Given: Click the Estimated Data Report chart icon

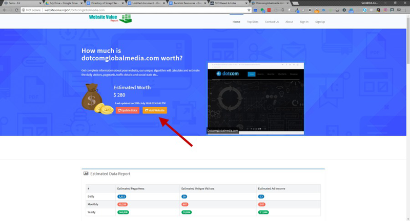Looking at the screenshot, I should click(86, 174).
